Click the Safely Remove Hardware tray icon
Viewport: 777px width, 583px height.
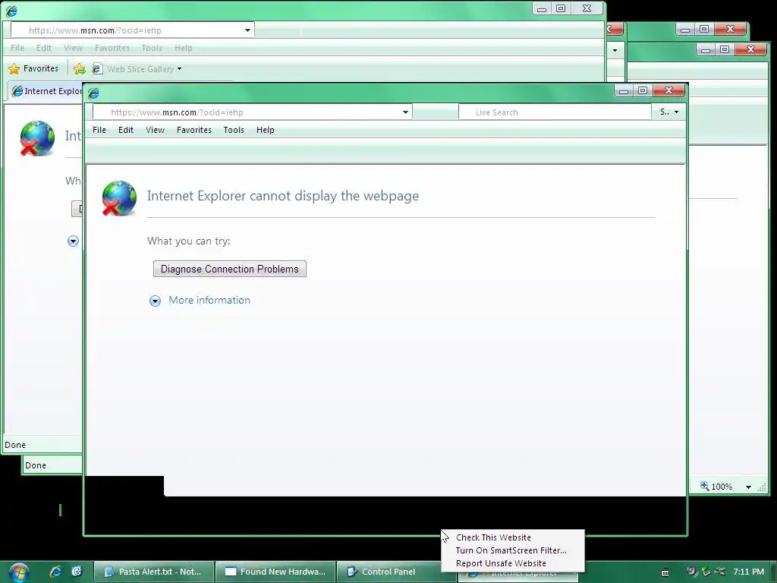[x=706, y=571]
